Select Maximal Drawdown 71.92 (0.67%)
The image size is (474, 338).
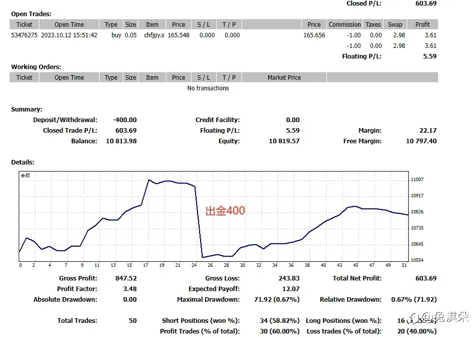click(x=277, y=299)
